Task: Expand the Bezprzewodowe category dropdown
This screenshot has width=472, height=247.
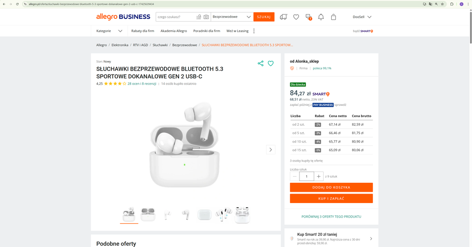Action: coord(232,17)
